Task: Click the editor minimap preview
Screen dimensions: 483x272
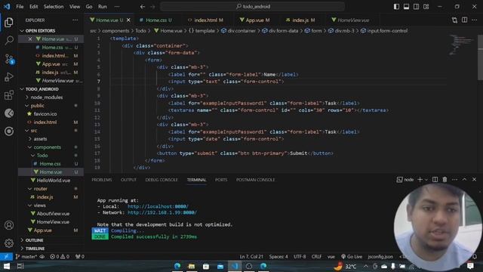Action: pyautogui.click(x=460, y=45)
